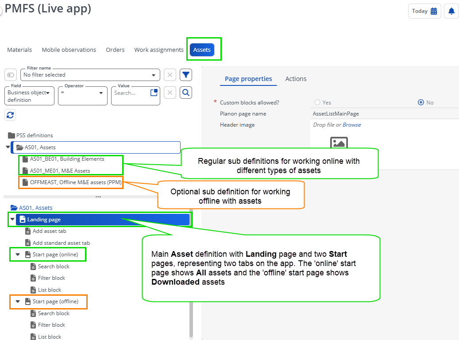Switch to the Work assignments tab
The height and width of the screenshot is (340, 459).
pyautogui.click(x=158, y=50)
